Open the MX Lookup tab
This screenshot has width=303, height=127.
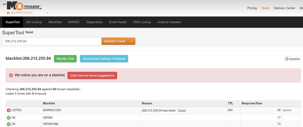(x=34, y=22)
